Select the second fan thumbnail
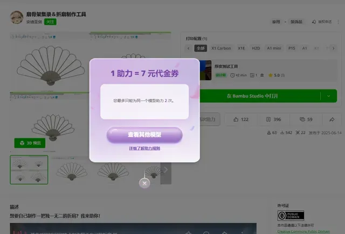 click(x=71, y=169)
